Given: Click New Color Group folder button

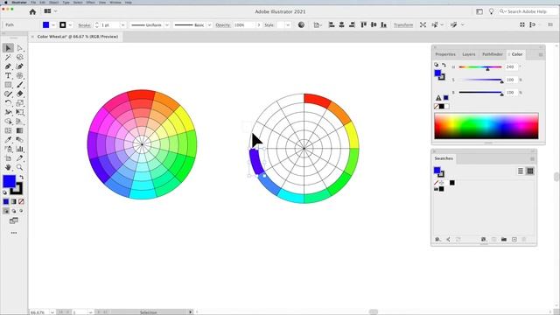Looking at the screenshot, I should click(x=504, y=239).
